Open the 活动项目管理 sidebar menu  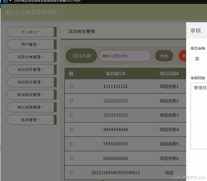click(32, 70)
